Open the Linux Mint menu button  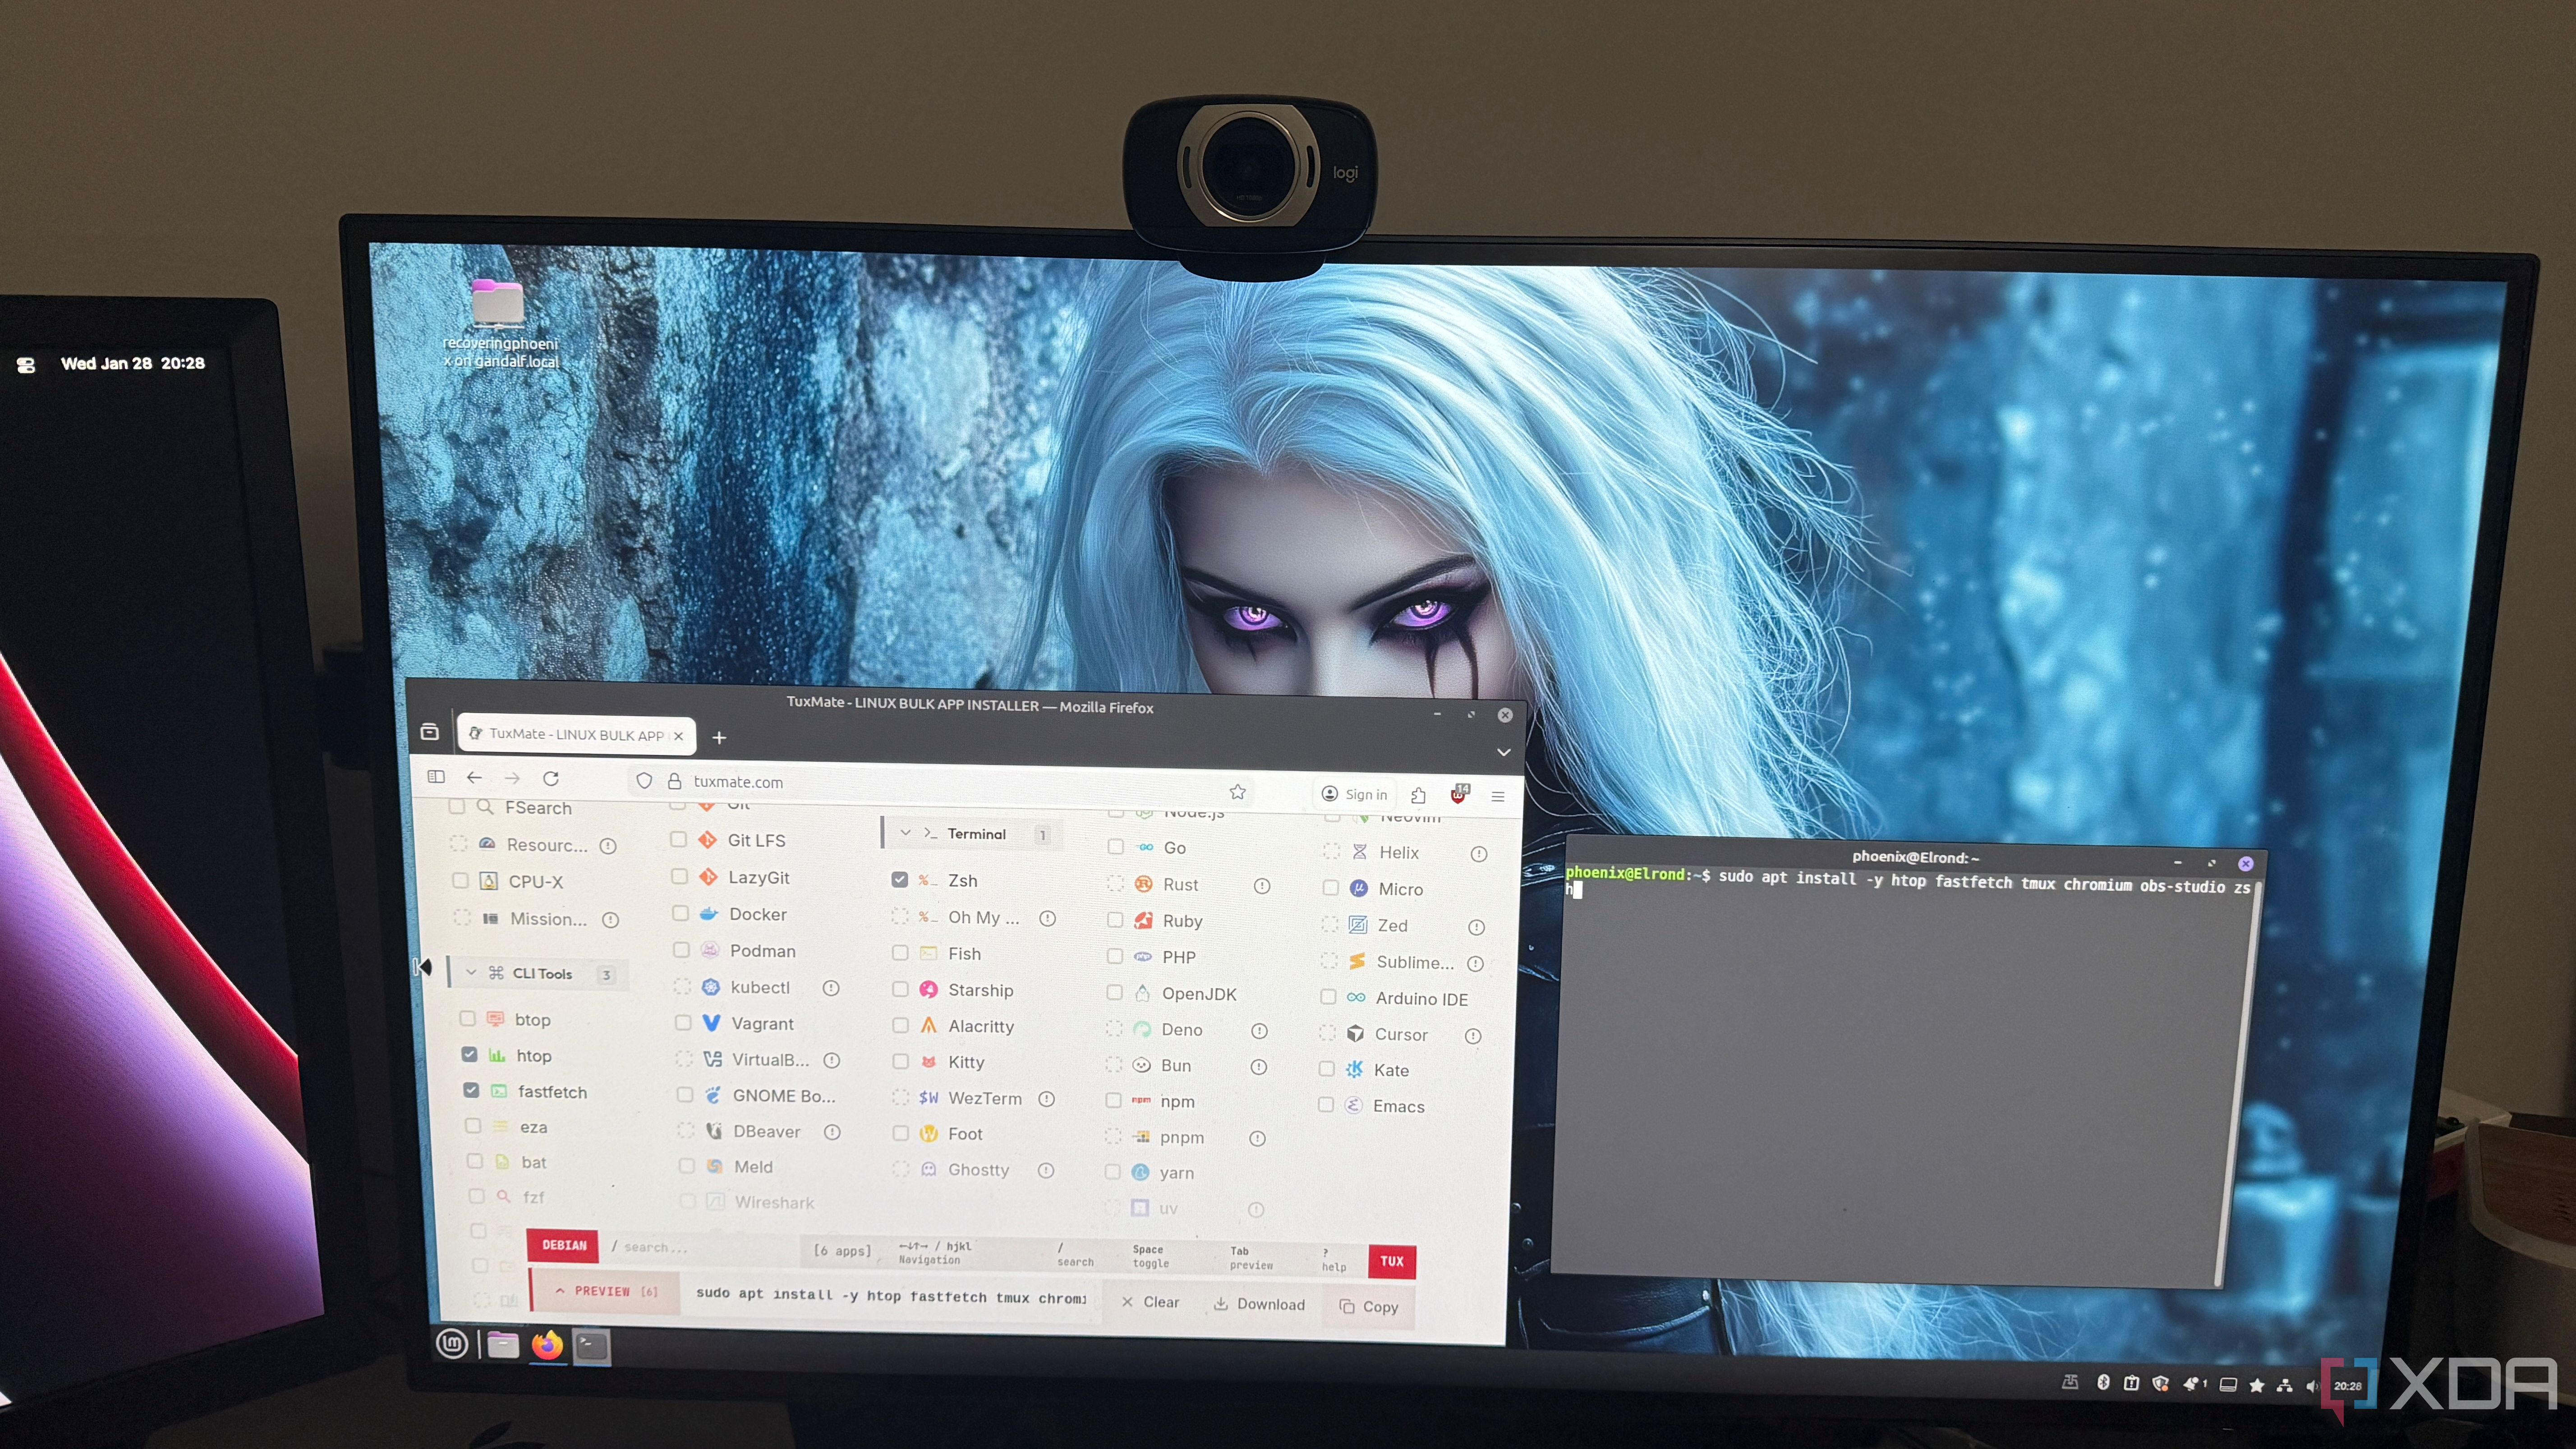[452, 1344]
